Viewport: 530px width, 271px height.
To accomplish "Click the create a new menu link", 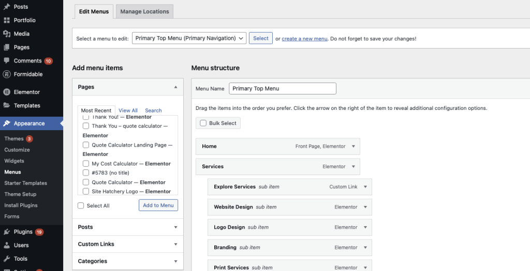I will pyautogui.click(x=304, y=38).
